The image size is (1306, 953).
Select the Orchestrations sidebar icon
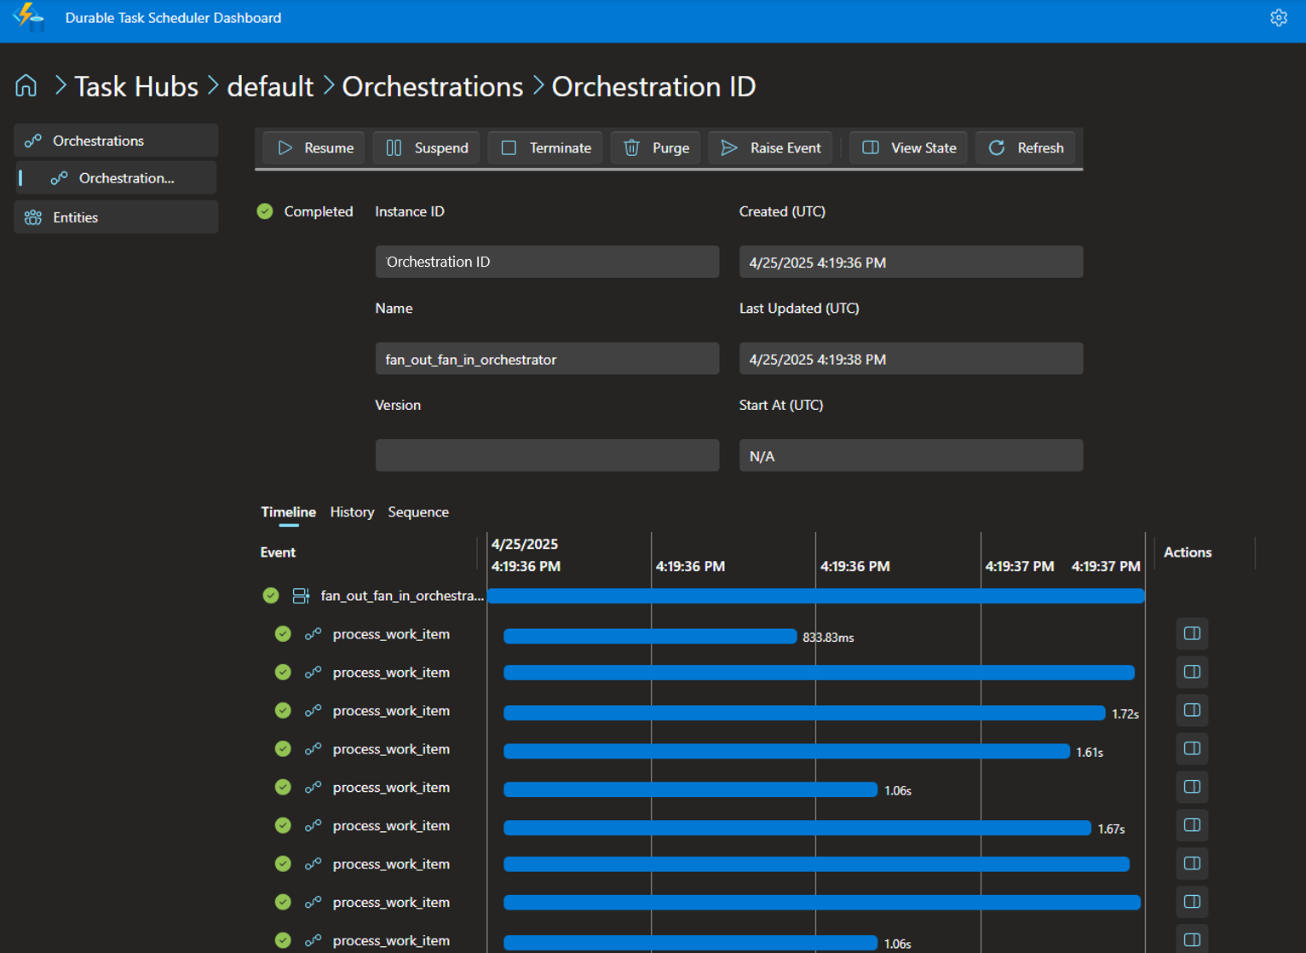pos(32,141)
